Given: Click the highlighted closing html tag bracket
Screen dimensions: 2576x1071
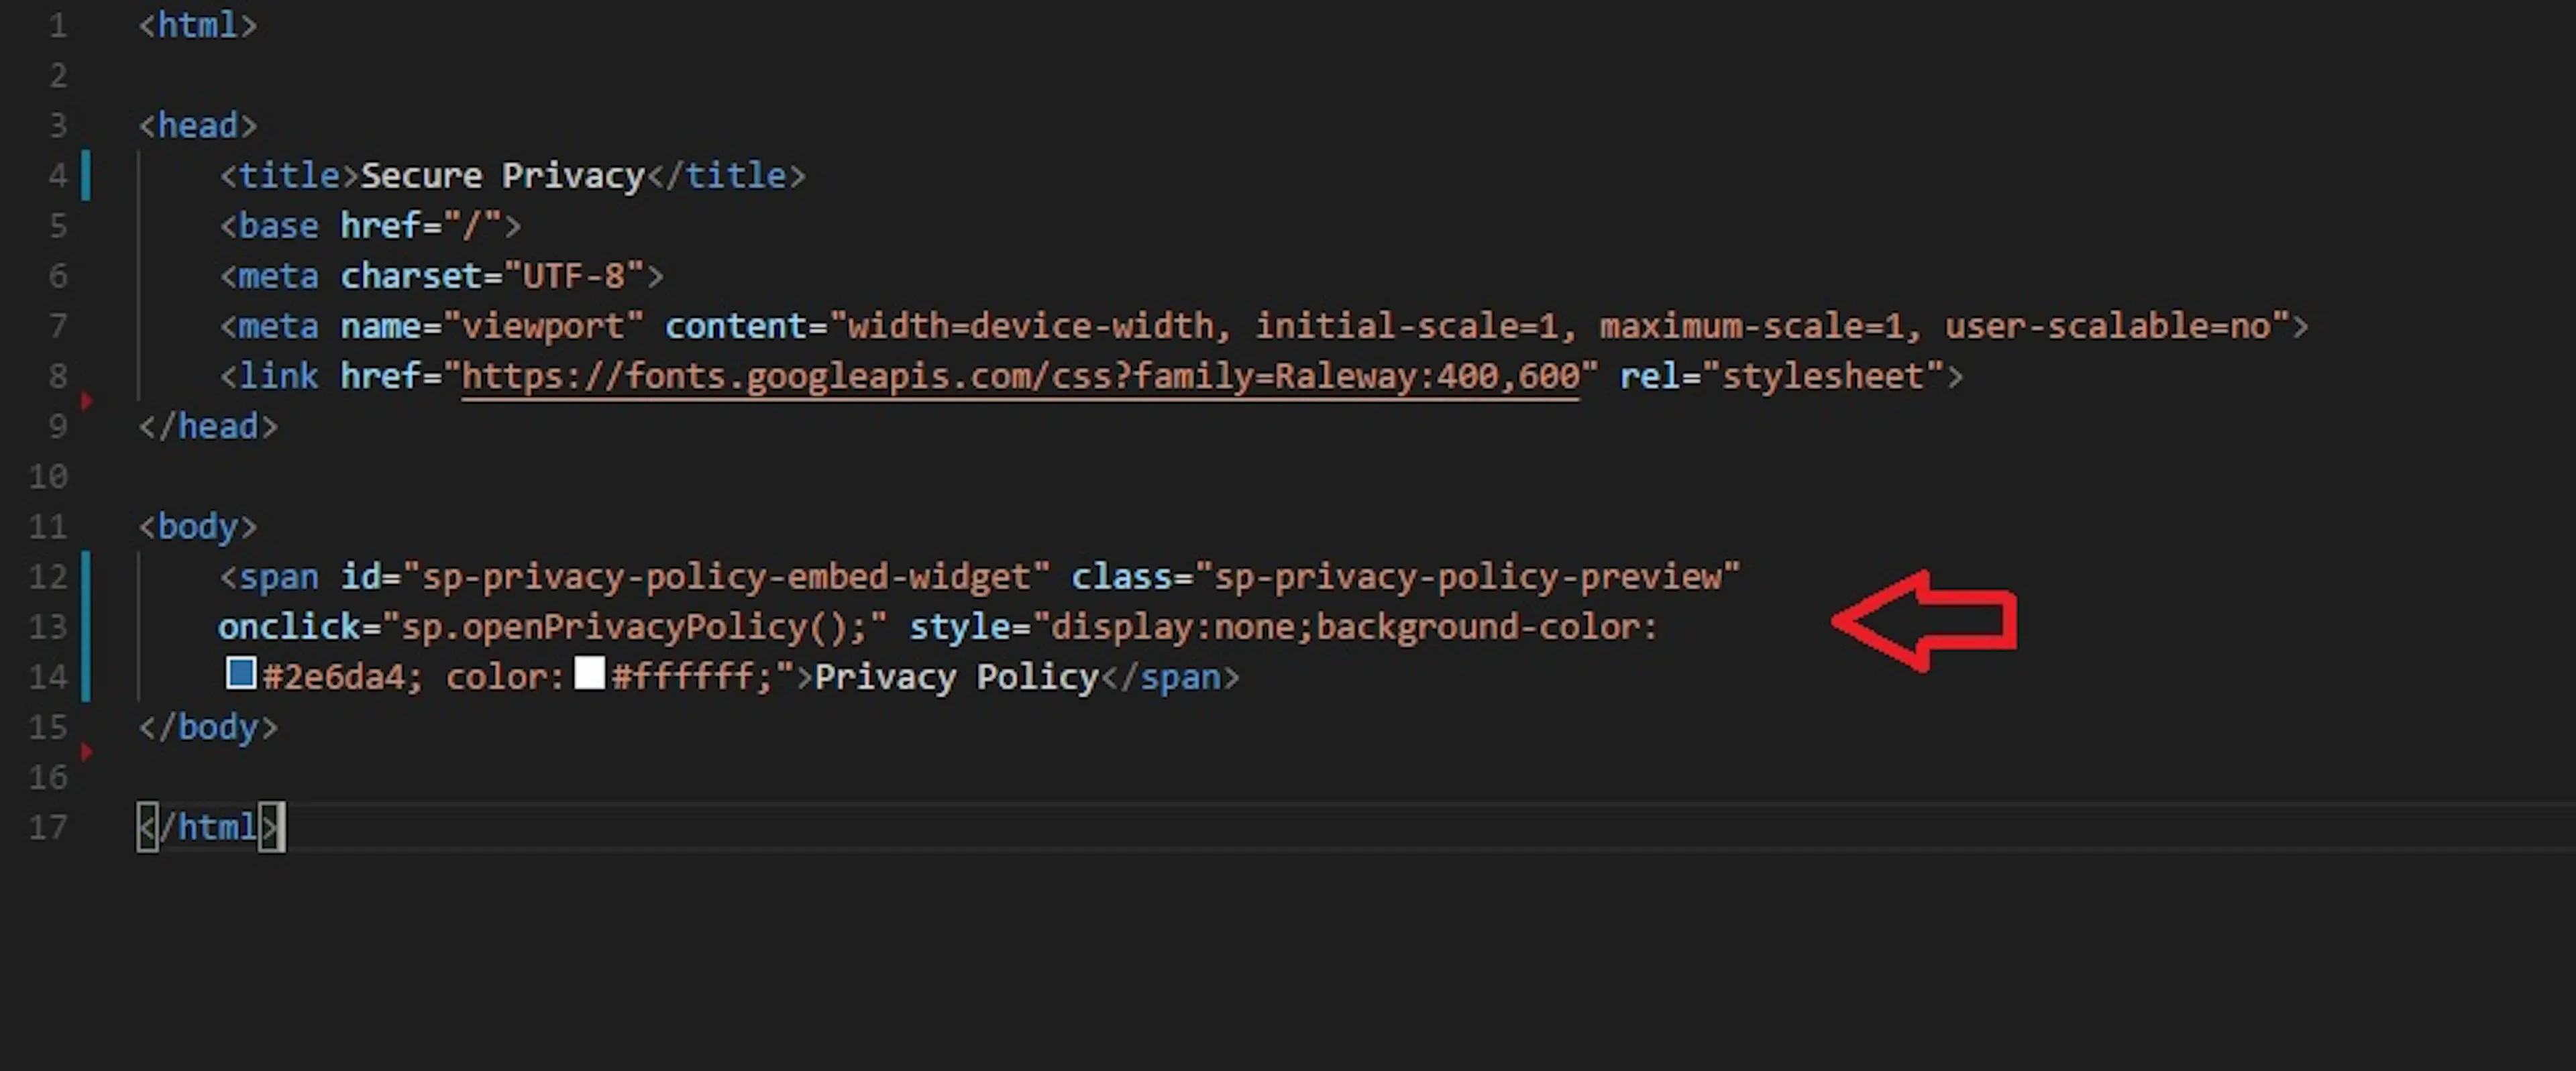Looking at the screenshot, I should (271, 827).
